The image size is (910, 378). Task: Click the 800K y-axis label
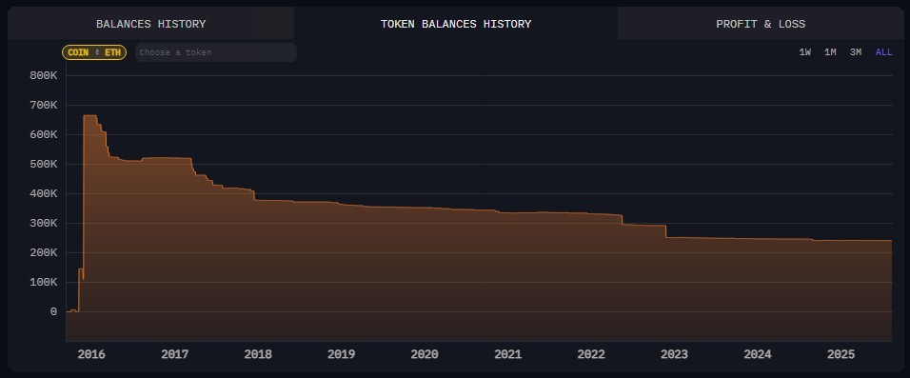click(x=43, y=75)
